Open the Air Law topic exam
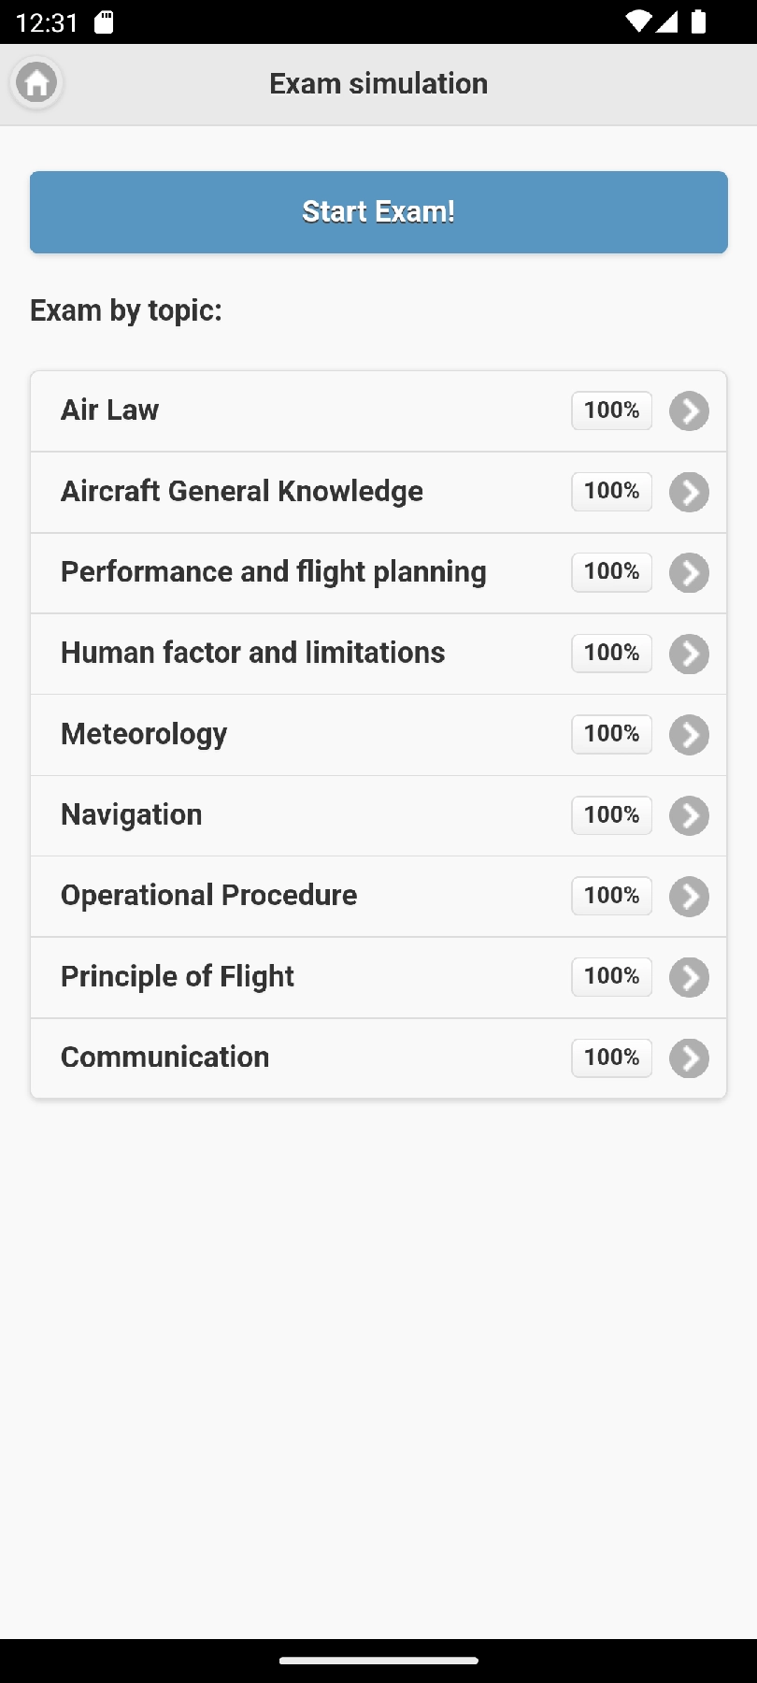This screenshot has height=1683, width=757. (x=110, y=410)
